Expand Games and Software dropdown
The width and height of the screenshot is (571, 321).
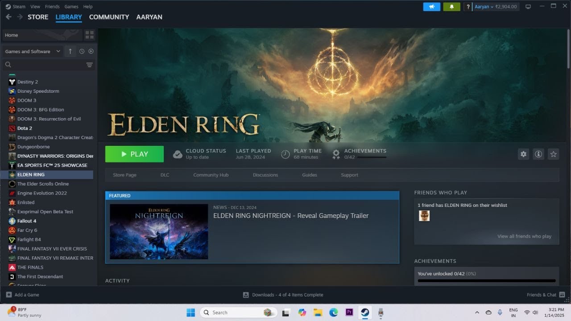tap(33, 51)
